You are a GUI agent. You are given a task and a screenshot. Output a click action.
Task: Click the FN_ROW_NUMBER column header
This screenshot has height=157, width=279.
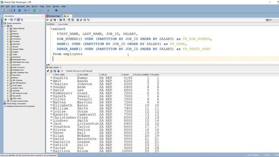tap(142, 75)
